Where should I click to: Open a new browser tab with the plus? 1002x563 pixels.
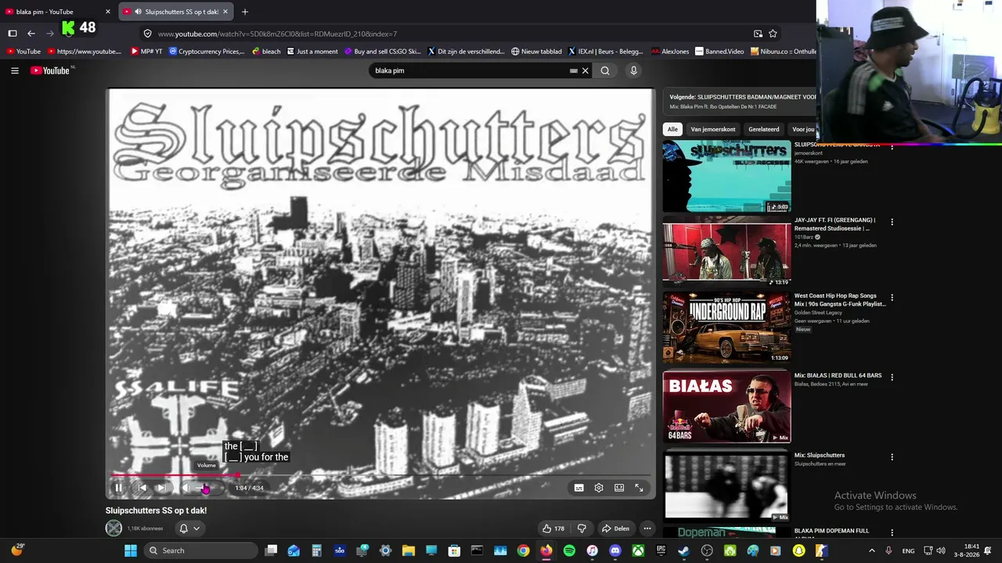[x=245, y=12]
